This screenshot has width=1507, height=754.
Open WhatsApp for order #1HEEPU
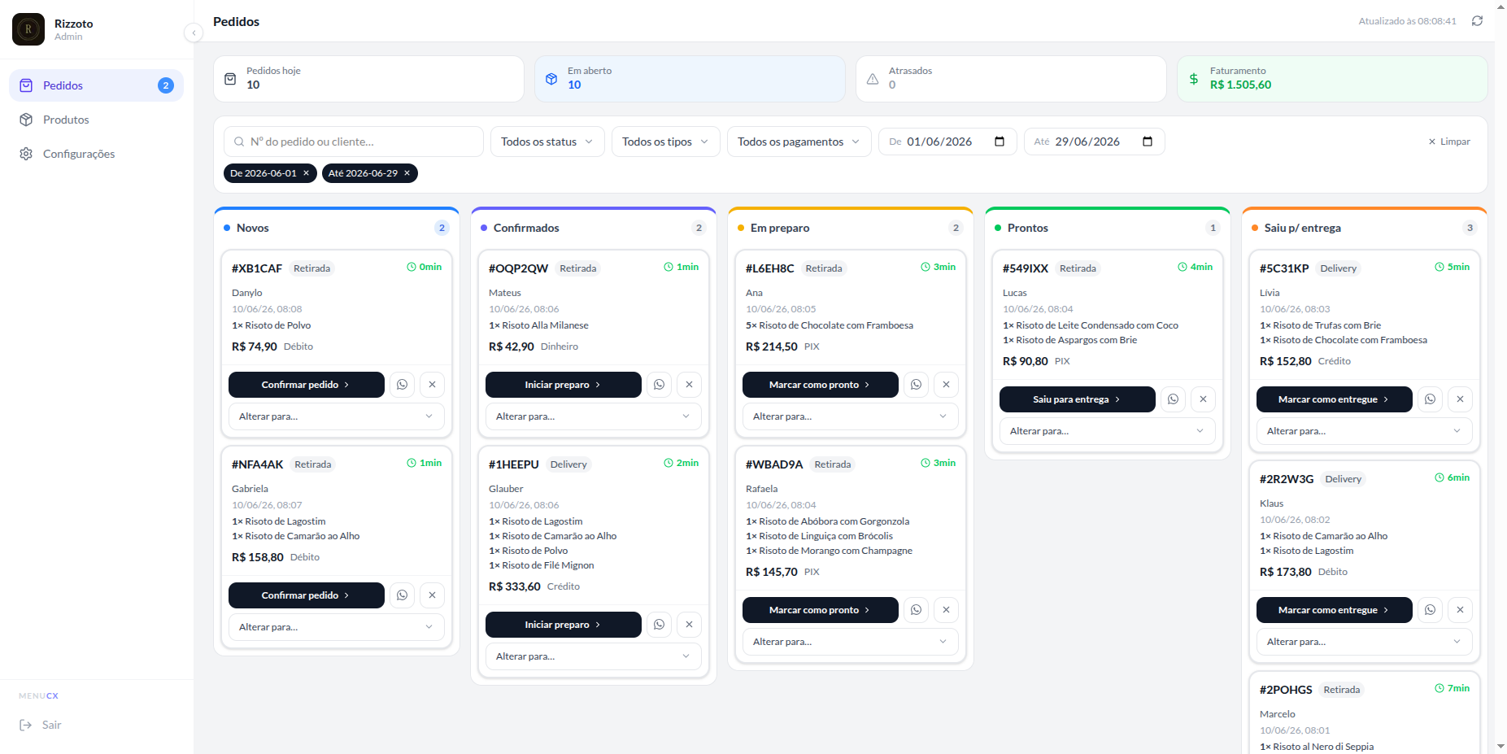(659, 625)
